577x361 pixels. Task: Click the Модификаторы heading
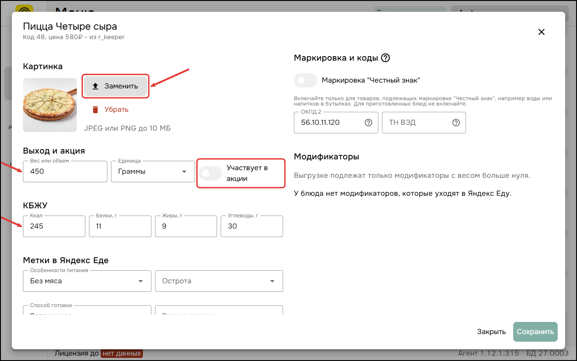click(326, 157)
